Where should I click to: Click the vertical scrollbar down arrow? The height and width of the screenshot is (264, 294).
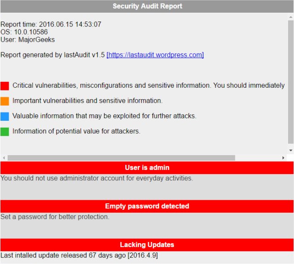tap(290, 150)
